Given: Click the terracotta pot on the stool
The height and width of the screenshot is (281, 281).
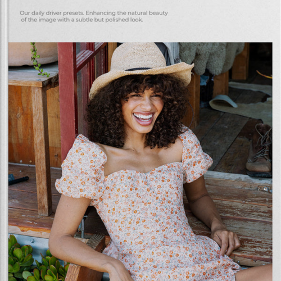Looking at the screenshot, I should pos(33,54).
